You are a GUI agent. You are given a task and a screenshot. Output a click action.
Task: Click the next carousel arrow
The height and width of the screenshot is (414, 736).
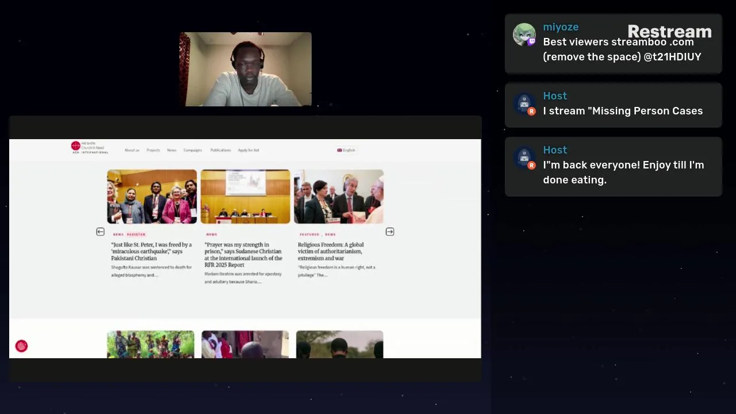click(x=390, y=232)
